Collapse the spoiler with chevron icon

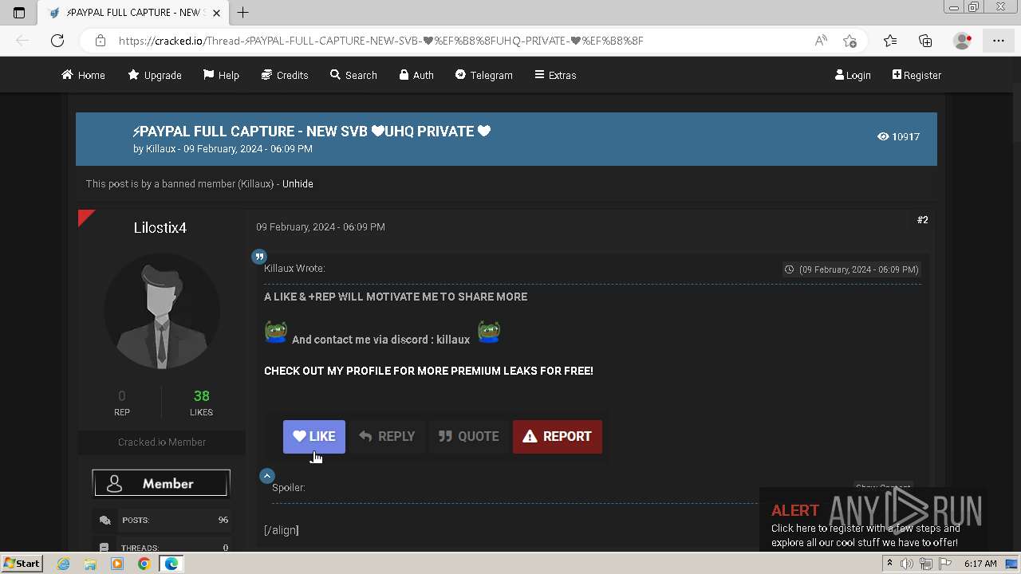[x=267, y=476]
